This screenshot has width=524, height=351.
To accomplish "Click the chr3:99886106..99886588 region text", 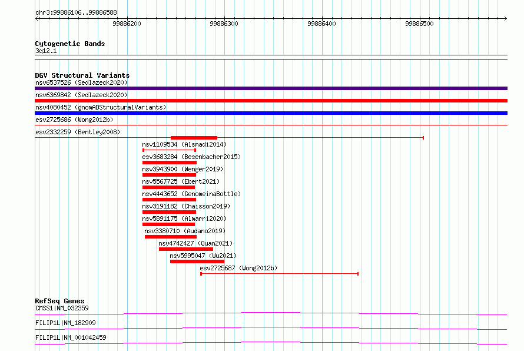I will [76, 13].
